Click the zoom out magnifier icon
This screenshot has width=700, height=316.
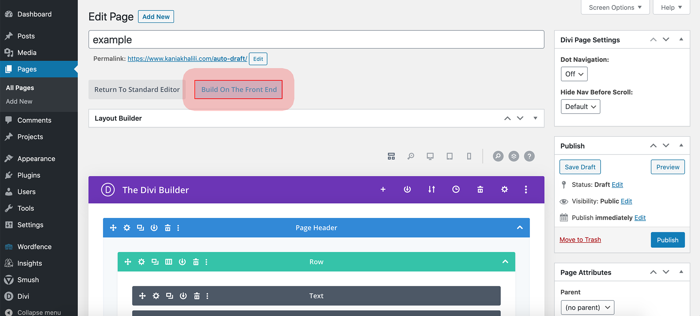411,156
